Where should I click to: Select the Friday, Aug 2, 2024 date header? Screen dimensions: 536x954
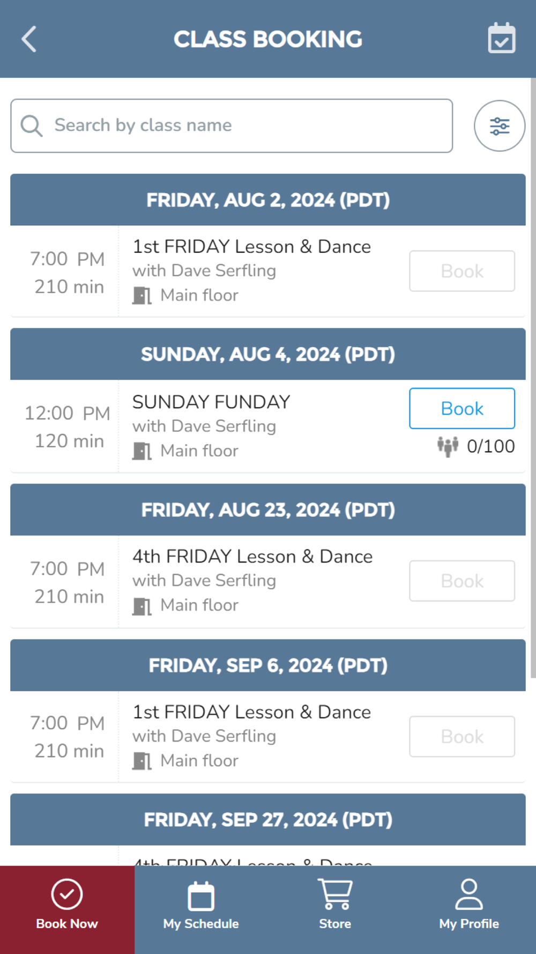(268, 200)
